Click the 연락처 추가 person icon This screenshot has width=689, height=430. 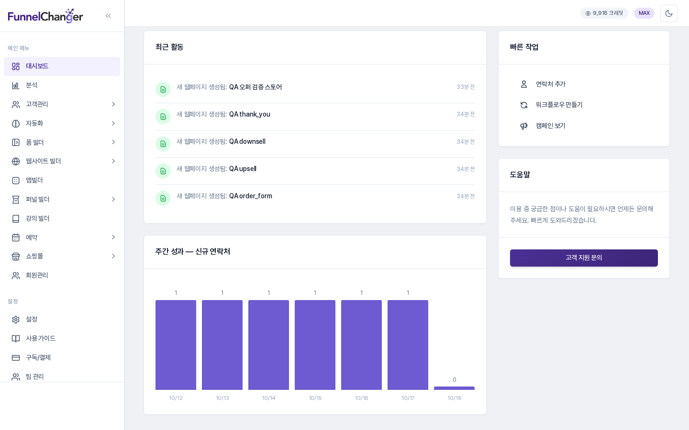pyautogui.click(x=524, y=84)
